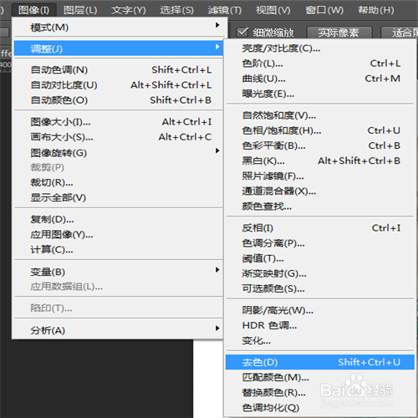Open 可选颜色(S) adjustment

[320, 288]
